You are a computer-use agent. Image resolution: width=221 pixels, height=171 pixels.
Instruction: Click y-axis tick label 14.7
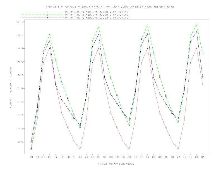pyautogui.click(x=20, y=48)
